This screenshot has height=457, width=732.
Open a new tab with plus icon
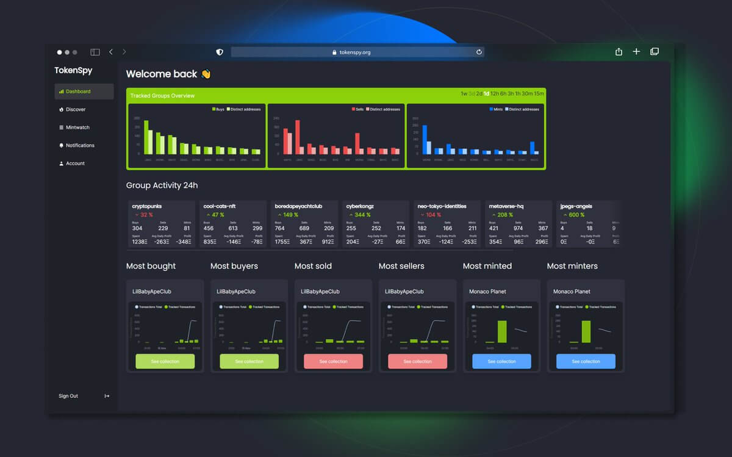(x=636, y=52)
